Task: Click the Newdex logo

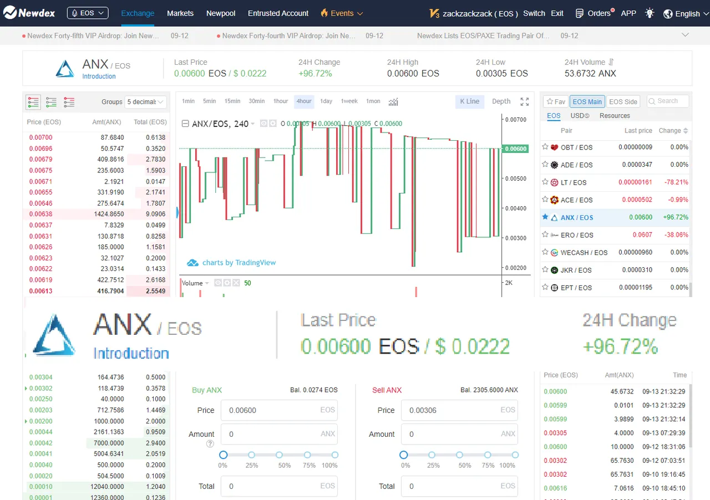Action: pyautogui.click(x=29, y=13)
